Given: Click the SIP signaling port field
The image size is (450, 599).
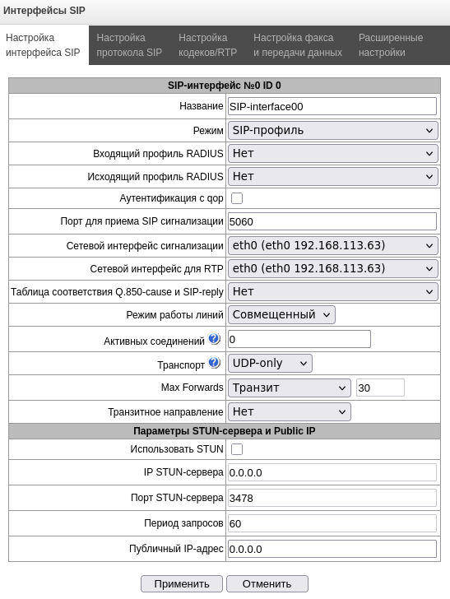Looking at the screenshot, I should (332, 221).
